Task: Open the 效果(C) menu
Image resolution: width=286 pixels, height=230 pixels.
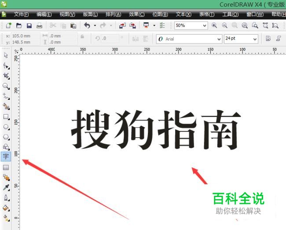Action: click(136, 14)
